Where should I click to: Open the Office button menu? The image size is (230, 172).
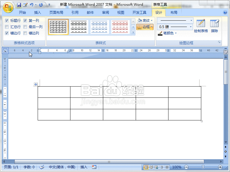8,8
